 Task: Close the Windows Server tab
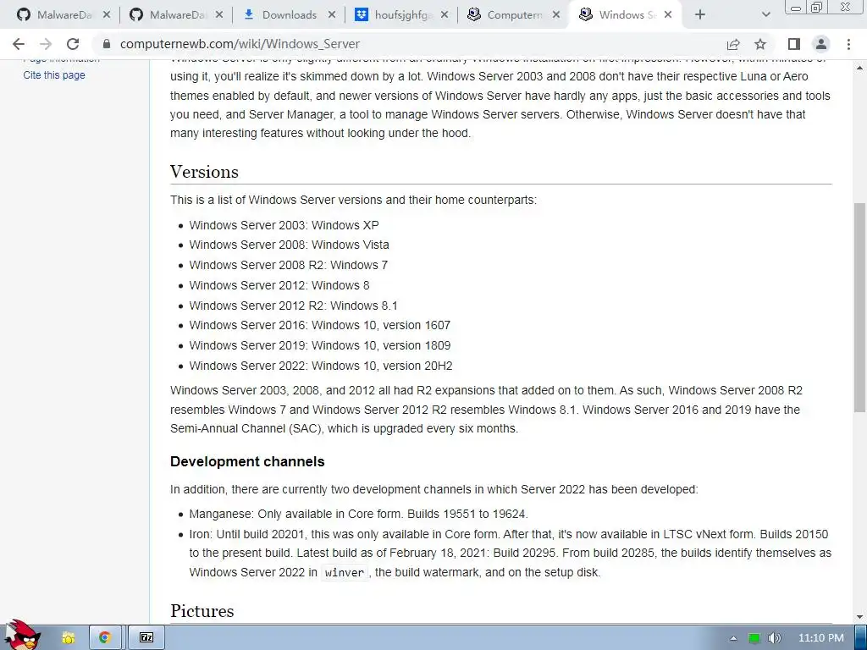668,15
